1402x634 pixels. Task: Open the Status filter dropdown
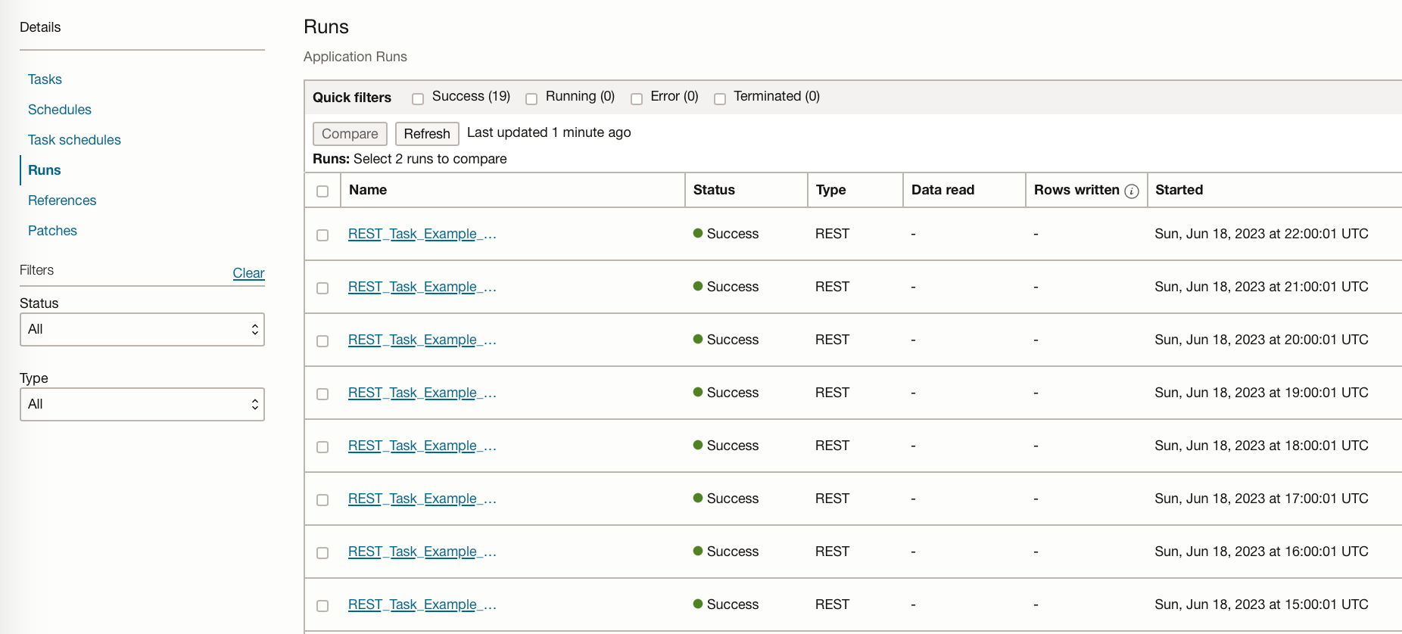(142, 330)
